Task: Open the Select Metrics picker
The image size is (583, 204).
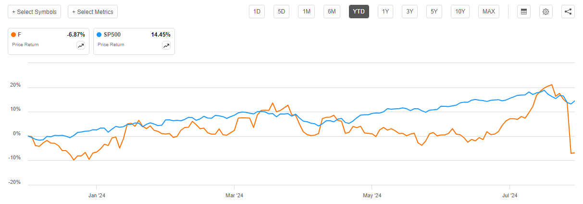Action: (93, 12)
